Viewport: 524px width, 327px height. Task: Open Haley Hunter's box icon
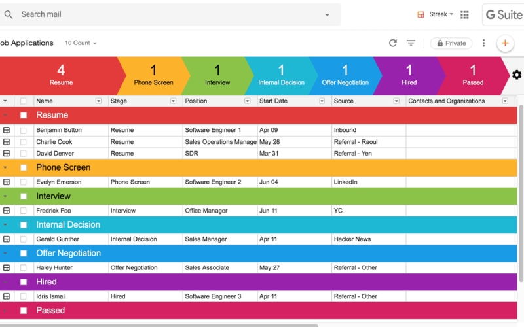pos(7,267)
